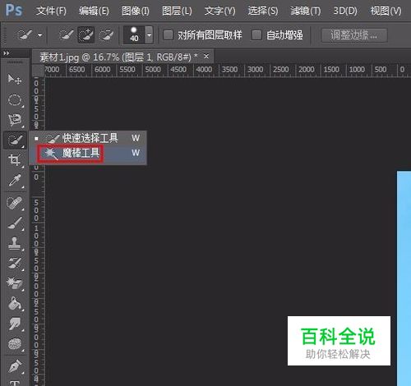
Task: Click the 调整边缘 button
Action: click(354, 35)
